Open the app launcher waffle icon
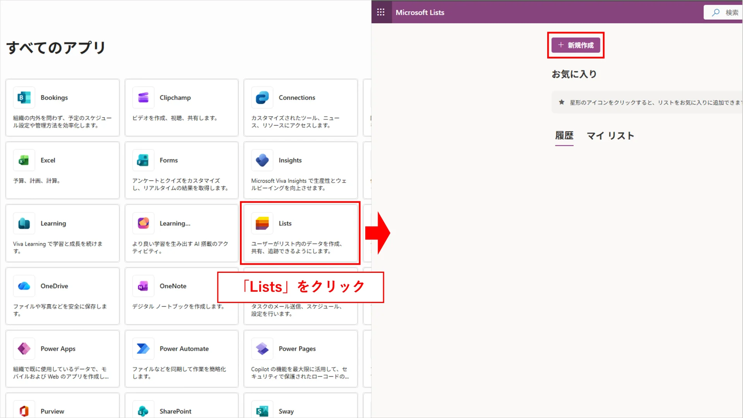This screenshot has width=743, height=418. click(x=381, y=12)
